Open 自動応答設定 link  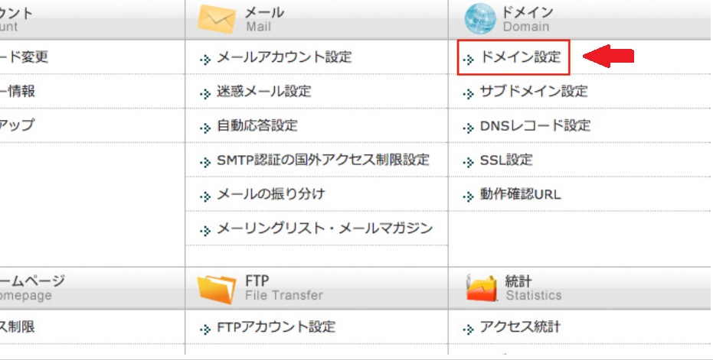coord(257,126)
